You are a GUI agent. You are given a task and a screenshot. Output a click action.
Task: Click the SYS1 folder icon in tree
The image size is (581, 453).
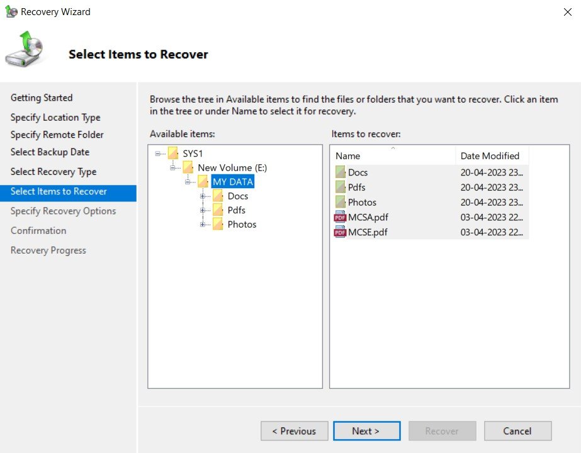(173, 153)
